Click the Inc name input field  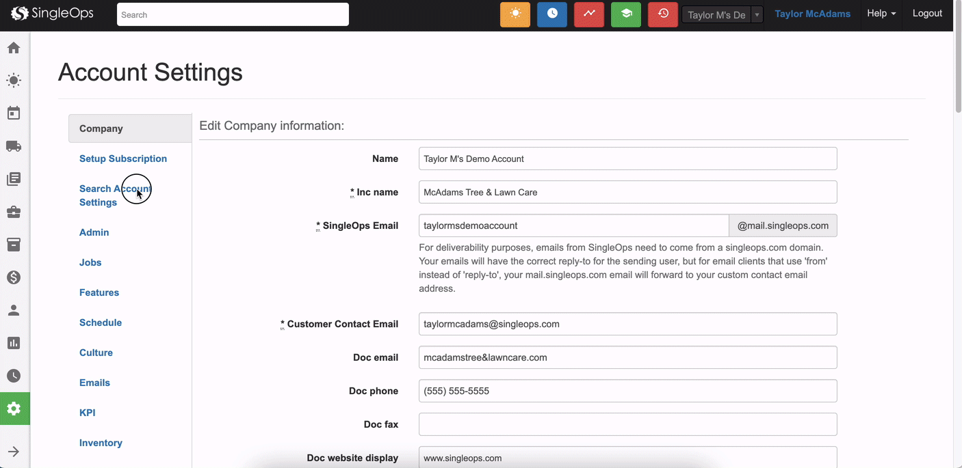627,192
